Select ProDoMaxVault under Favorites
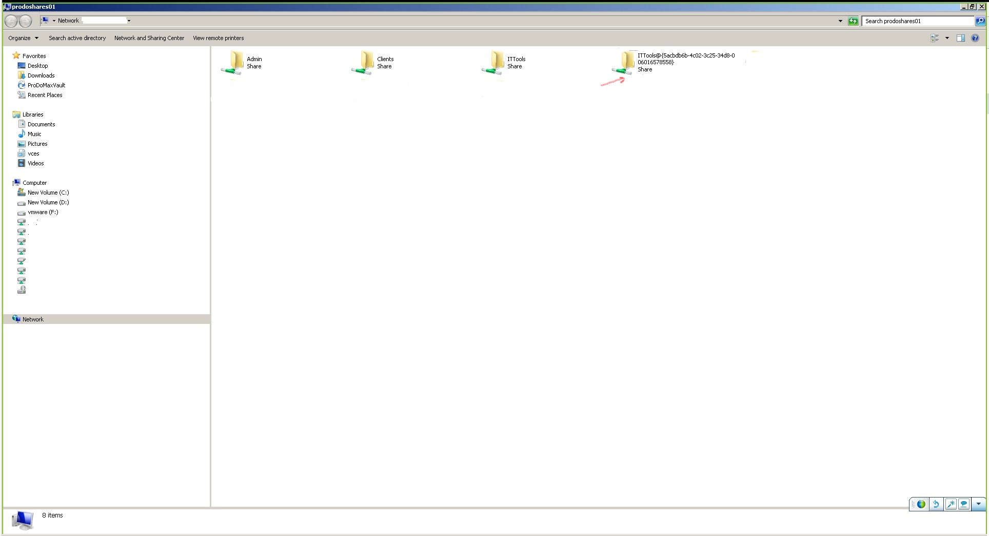 pos(47,85)
